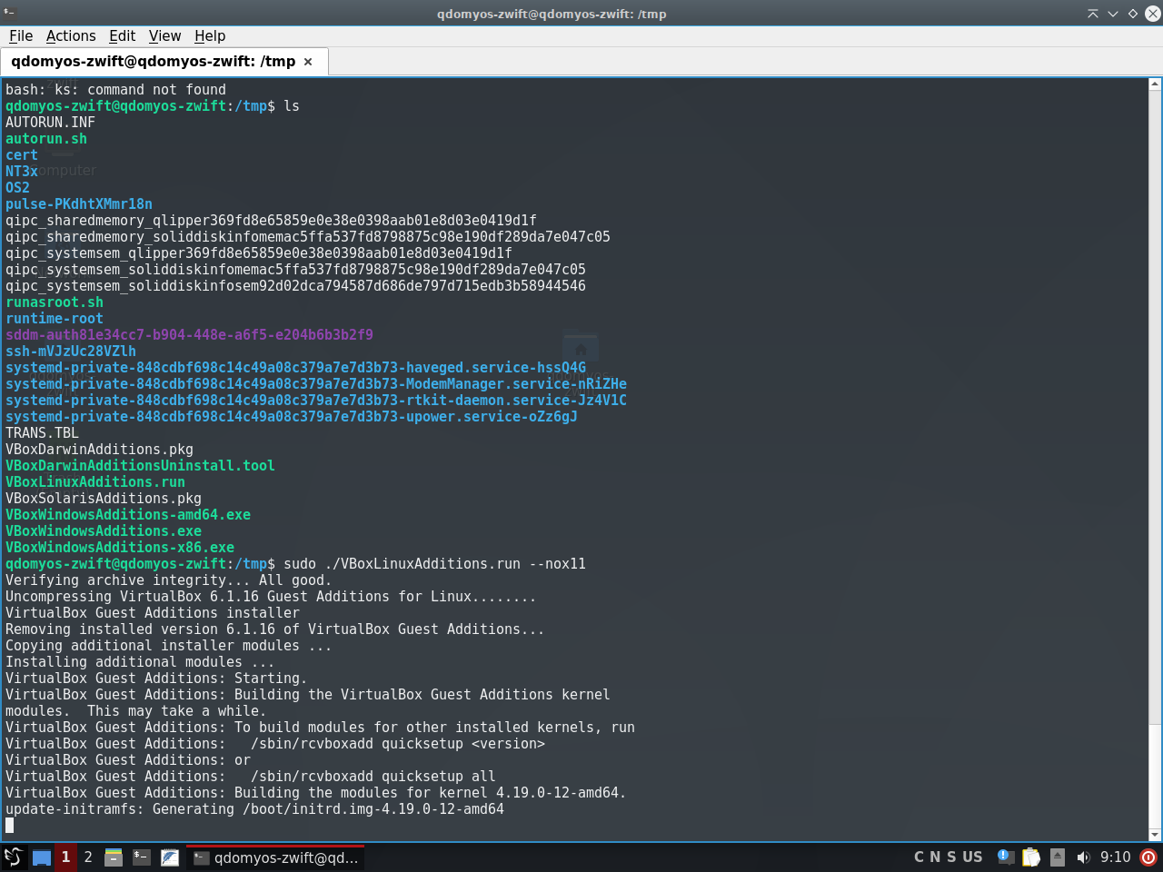This screenshot has height=872, width=1163.
Task: Open the removable media eject icon
Action: 1058,857
